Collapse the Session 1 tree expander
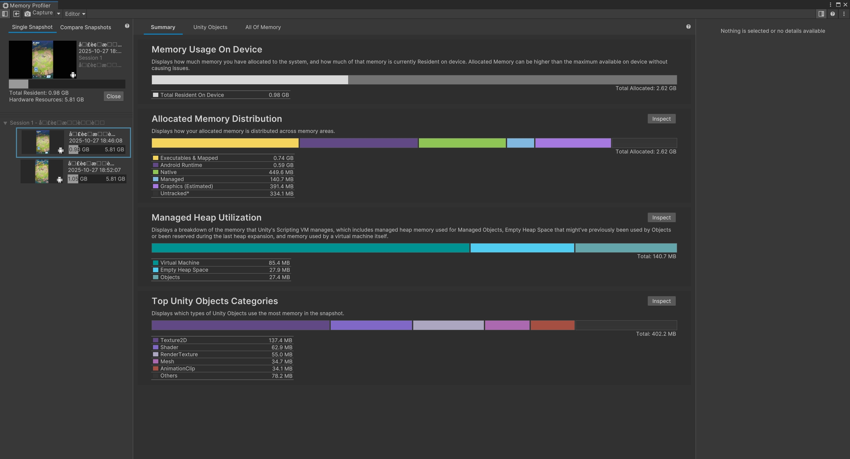Screen dimensions: 850x459 (5, 123)
